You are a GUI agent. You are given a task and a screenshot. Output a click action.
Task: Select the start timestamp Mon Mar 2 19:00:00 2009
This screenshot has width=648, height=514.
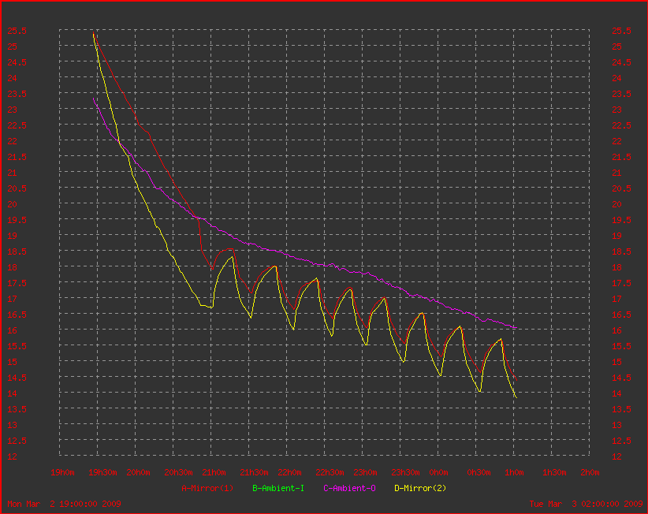click(x=64, y=504)
